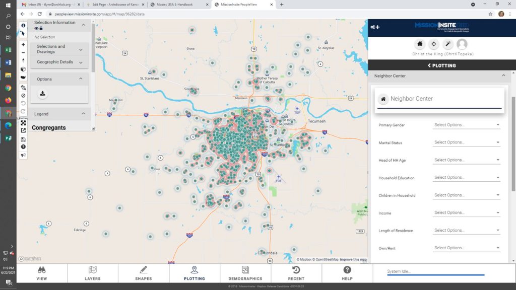The width and height of the screenshot is (516, 290).
Task: Click the megaphone announcements icon
Action: (x=23, y=155)
